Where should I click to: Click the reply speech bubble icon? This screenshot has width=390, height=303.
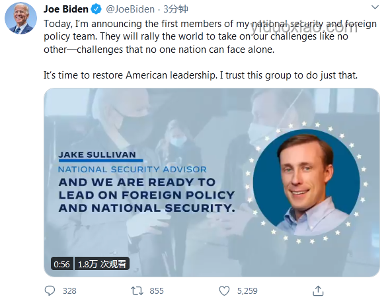tap(50, 290)
